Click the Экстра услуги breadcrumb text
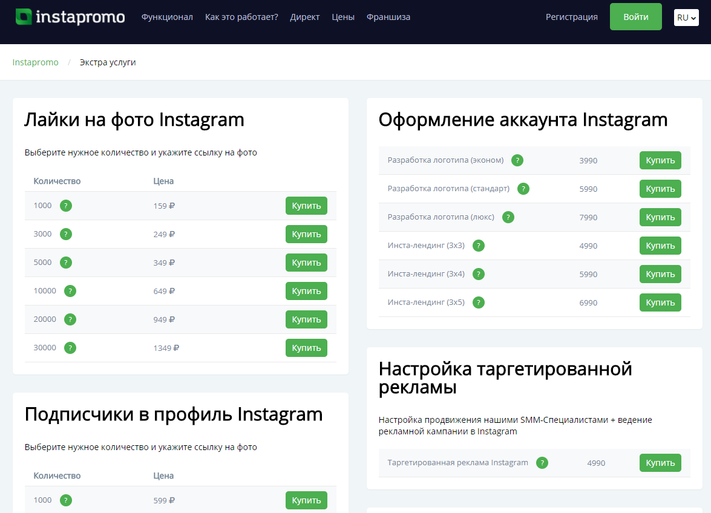This screenshot has width=711, height=513. (108, 62)
